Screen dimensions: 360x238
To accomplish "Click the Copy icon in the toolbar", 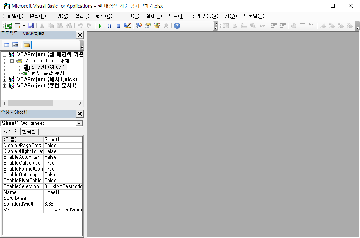I will pos(51,26).
